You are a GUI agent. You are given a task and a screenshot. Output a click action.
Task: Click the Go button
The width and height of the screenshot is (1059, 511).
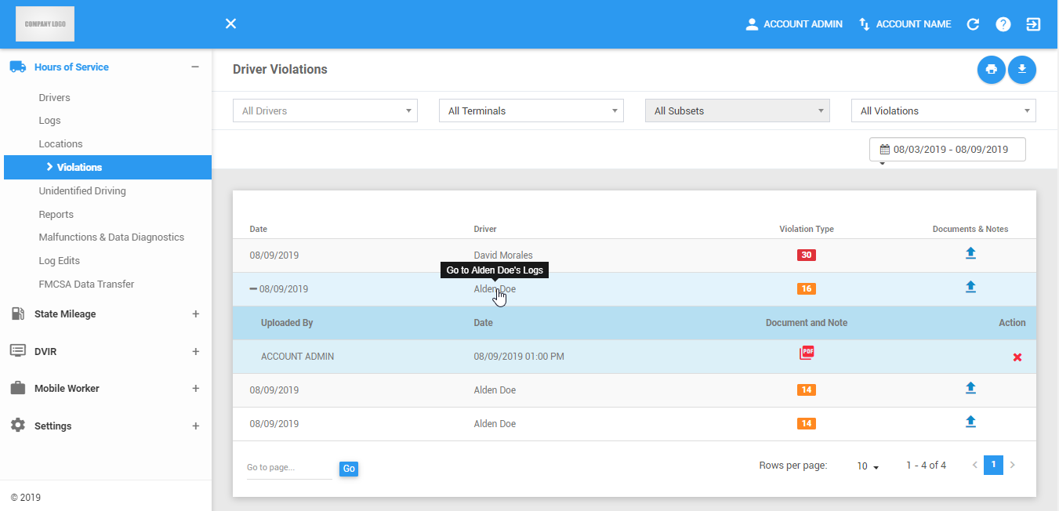(x=349, y=469)
